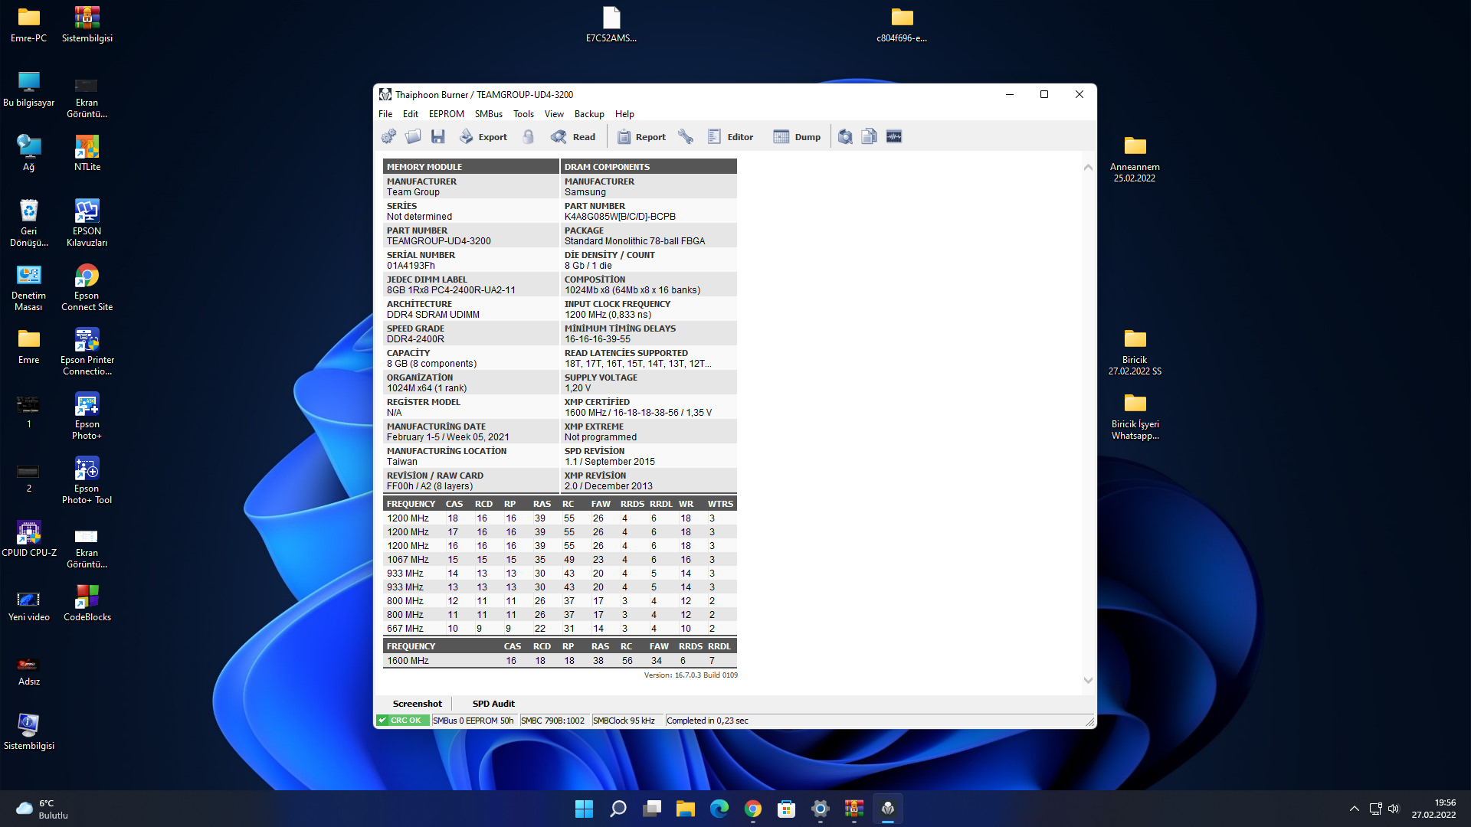Click the floppy disk save icon

[437, 137]
